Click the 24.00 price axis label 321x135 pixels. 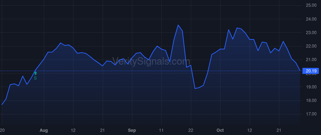[311, 19]
